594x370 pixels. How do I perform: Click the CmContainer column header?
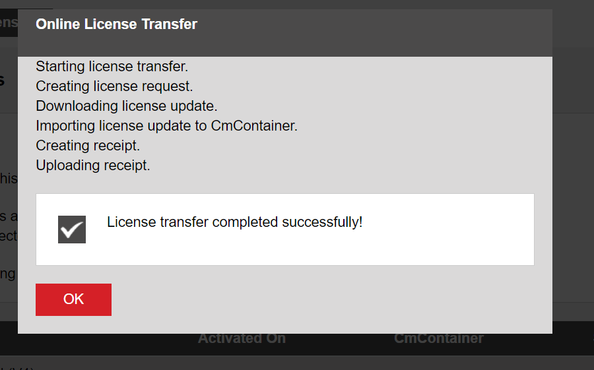438,338
